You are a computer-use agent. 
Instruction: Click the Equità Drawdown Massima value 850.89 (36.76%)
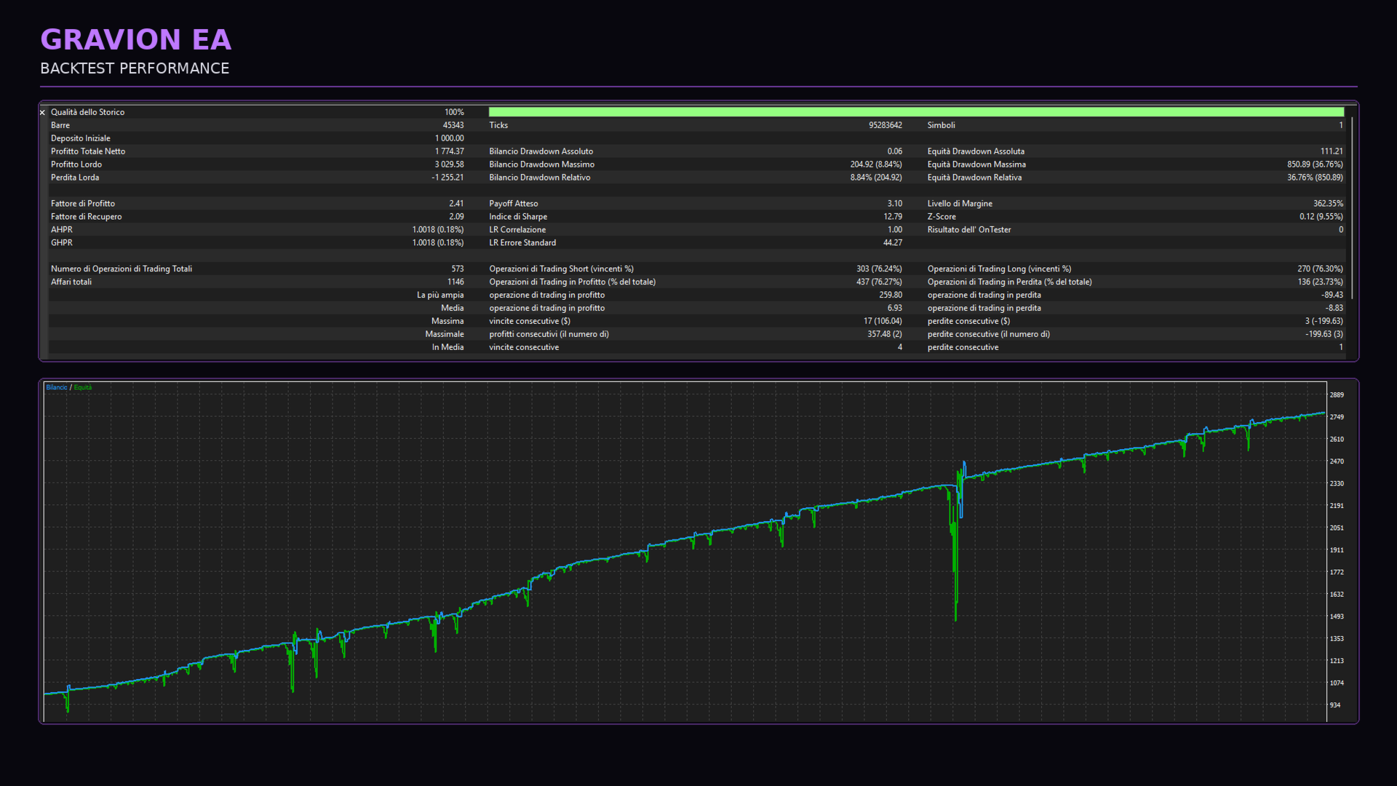pyautogui.click(x=1315, y=164)
